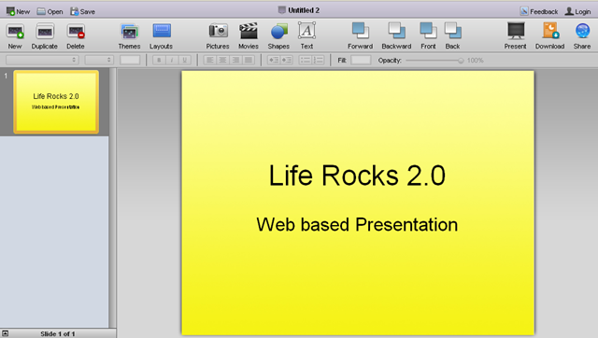This screenshot has height=338, width=598.
Task: Download the presentation
Action: [x=550, y=36]
